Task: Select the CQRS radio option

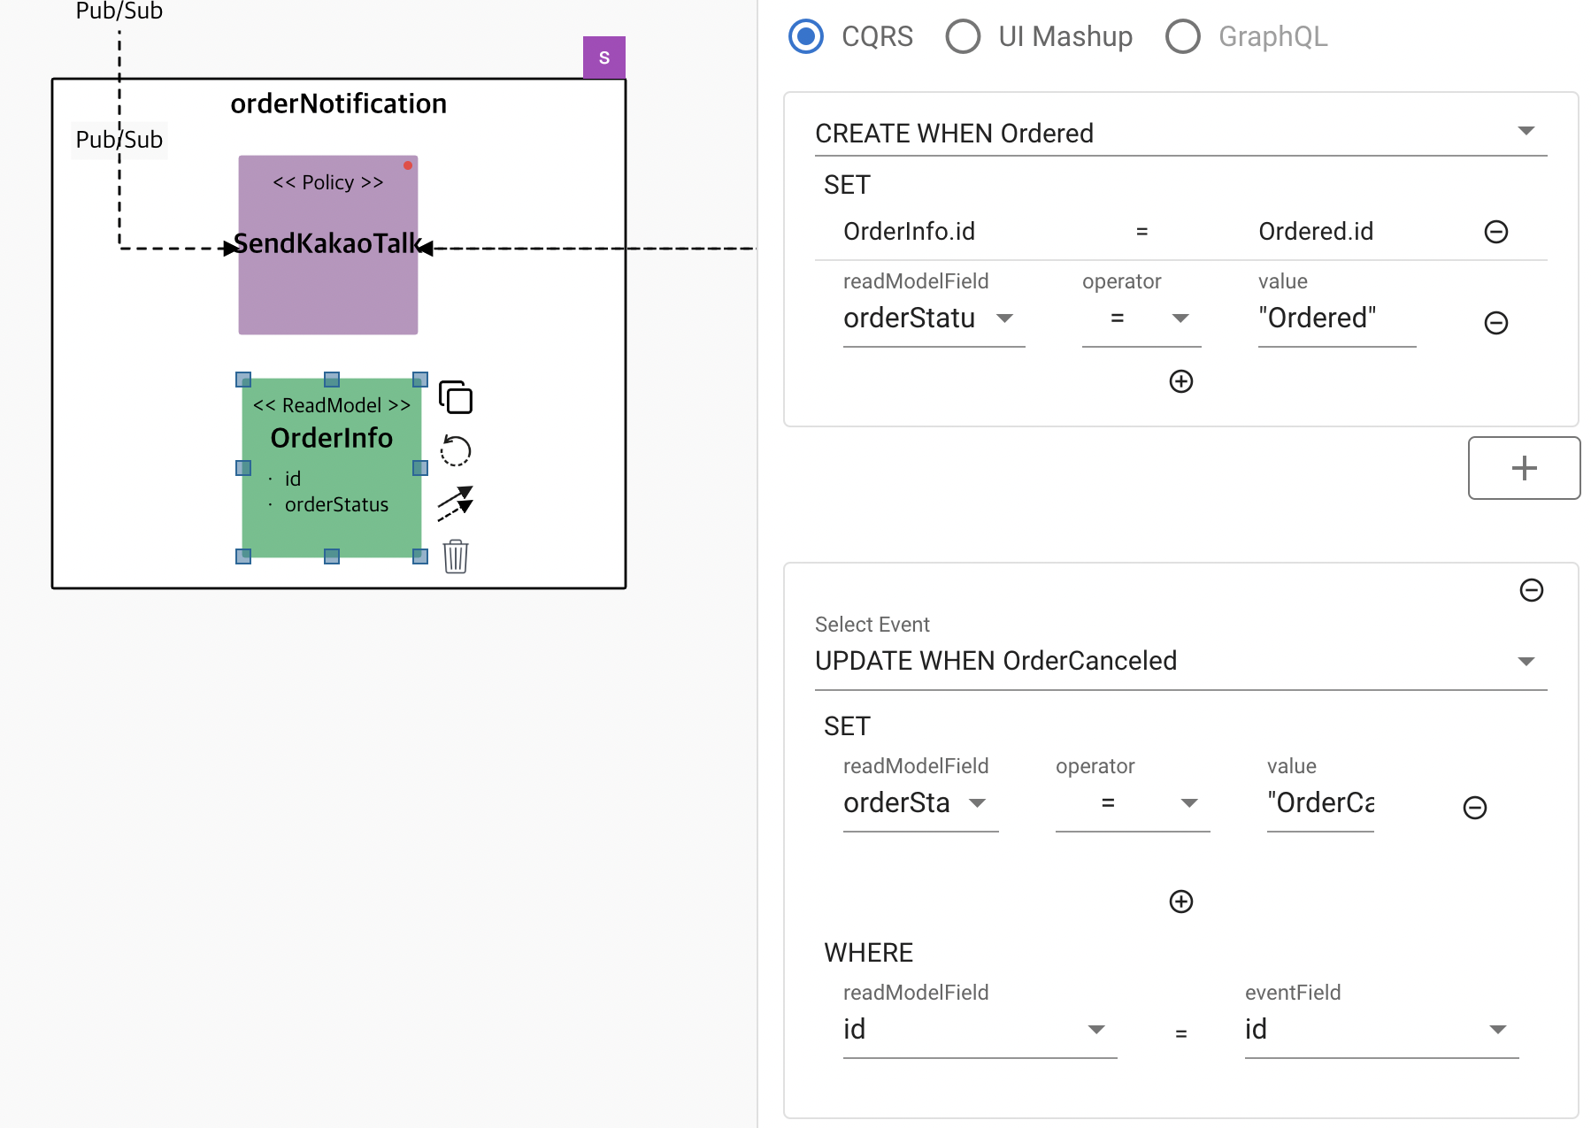Action: click(806, 36)
